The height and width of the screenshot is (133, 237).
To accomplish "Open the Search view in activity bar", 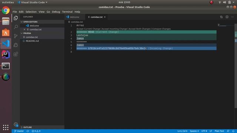I will click(16, 27).
